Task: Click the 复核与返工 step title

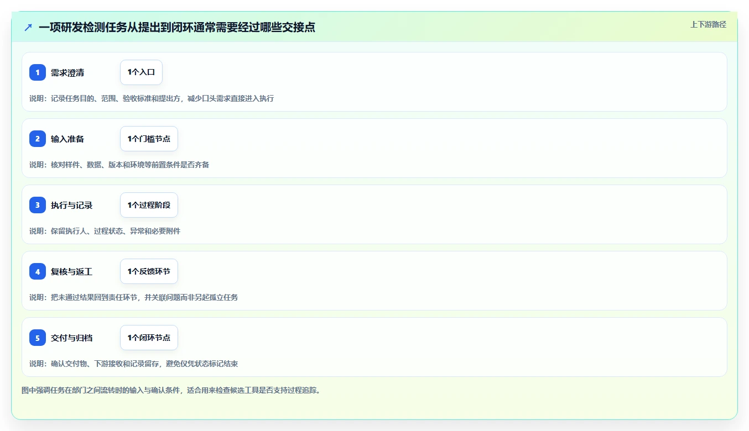Action: [x=71, y=271]
